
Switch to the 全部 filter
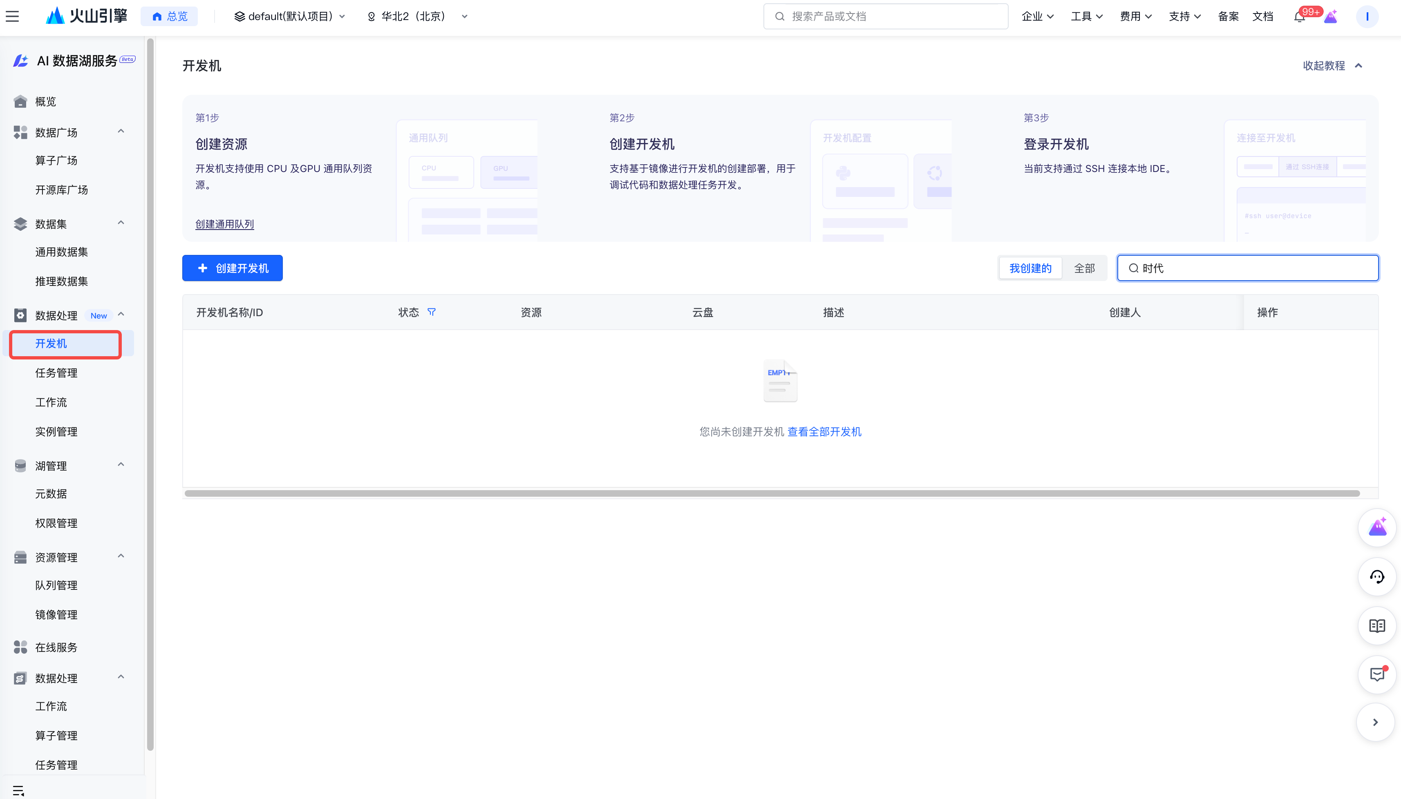tap(1084, 268)
